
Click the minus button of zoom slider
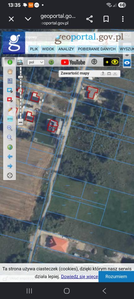[x=20, y=122]
